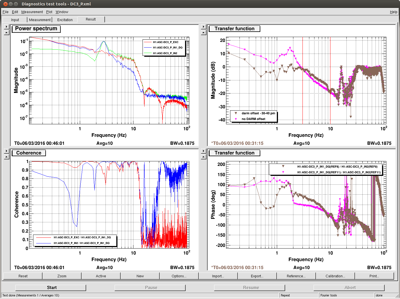Start the measurement
Screen dimensions: 400x299
[x=51, y=288]
